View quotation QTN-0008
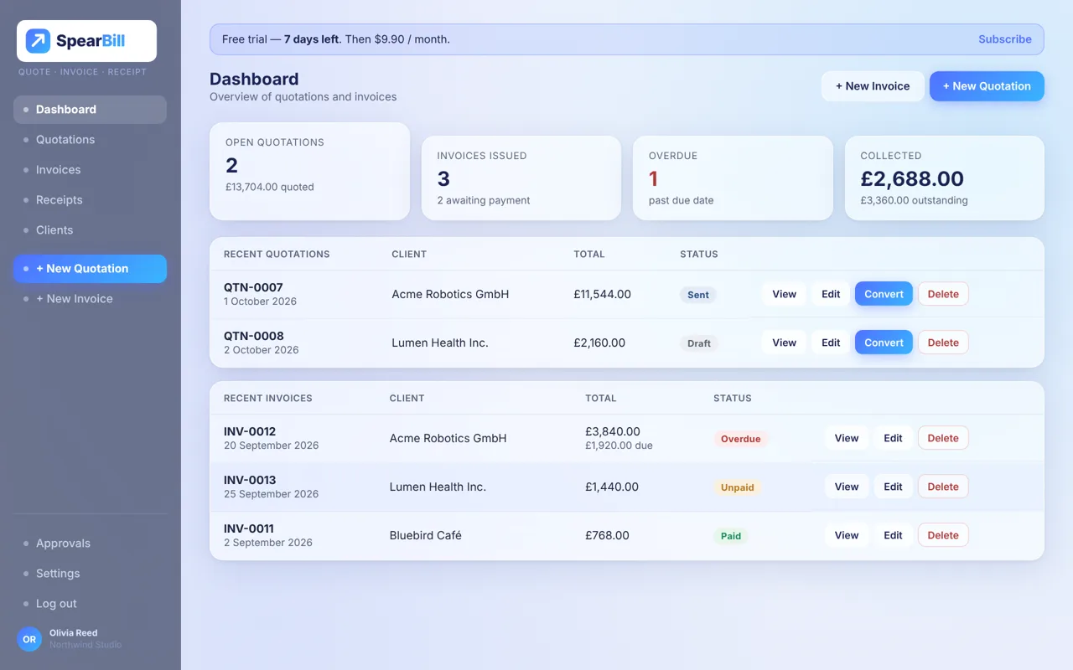This screenshot has height=670, width=1073. click(x=785, y=343)
